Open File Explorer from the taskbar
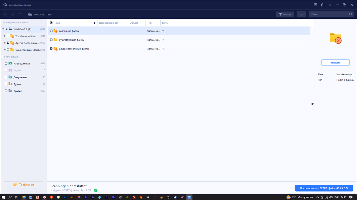Screen dimensions: 357x200 [24, 197]
